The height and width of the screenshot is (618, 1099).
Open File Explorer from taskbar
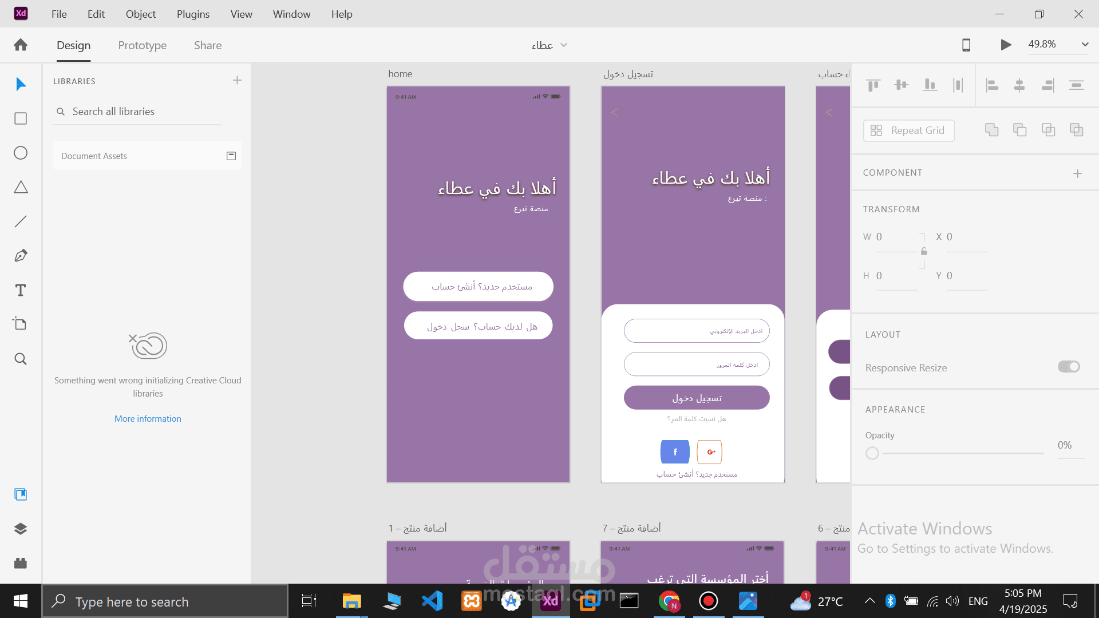[x=351, y=601]
